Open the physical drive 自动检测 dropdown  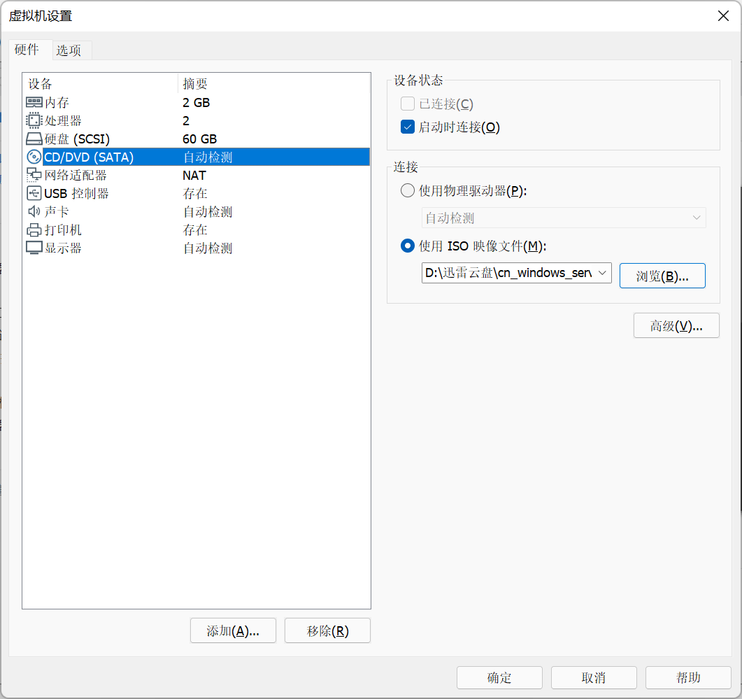point(564,218)
